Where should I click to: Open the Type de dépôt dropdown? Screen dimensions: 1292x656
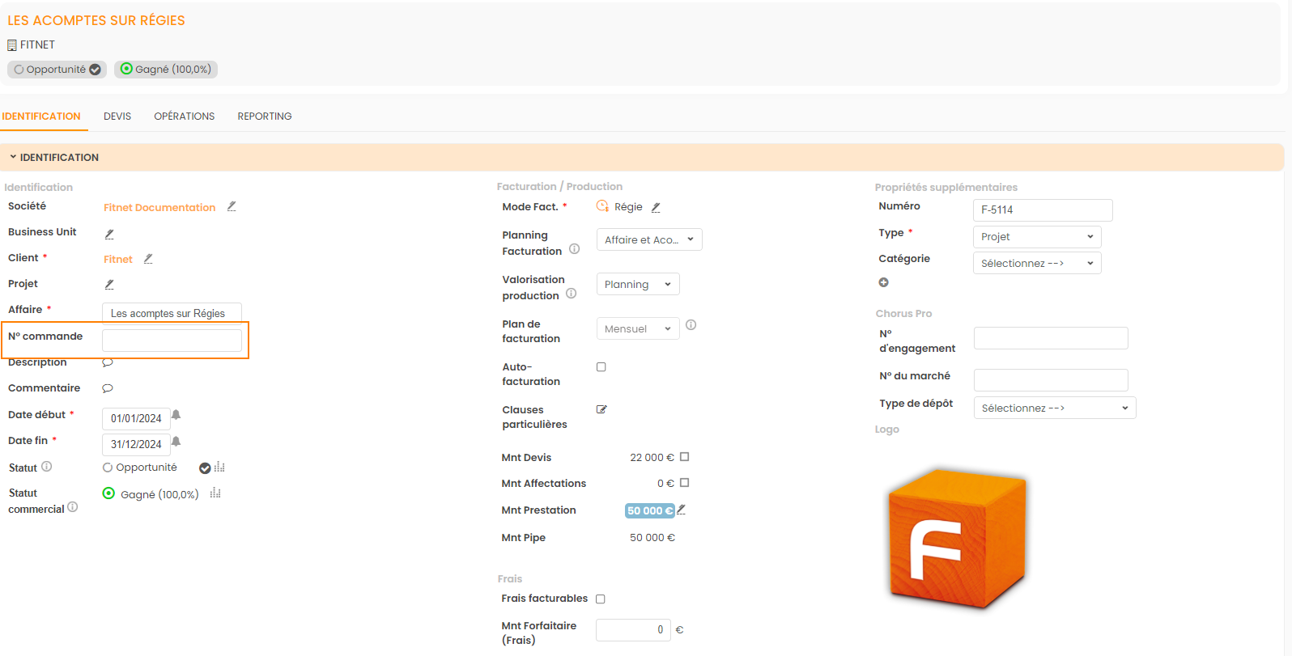point(1054,408)
